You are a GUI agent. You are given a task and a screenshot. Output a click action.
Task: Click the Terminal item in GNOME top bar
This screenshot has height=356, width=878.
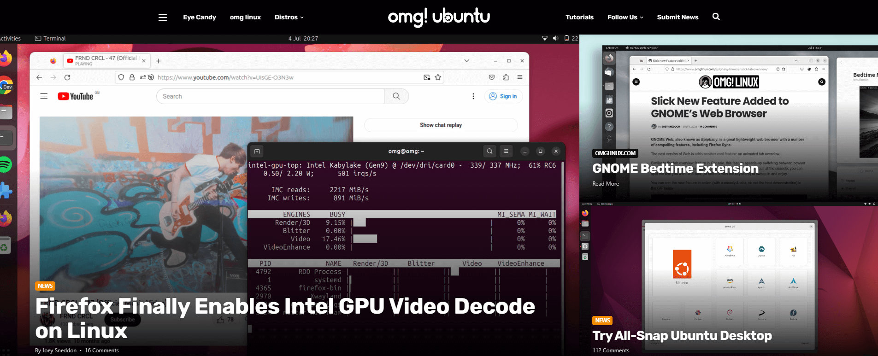coord(50,39)
